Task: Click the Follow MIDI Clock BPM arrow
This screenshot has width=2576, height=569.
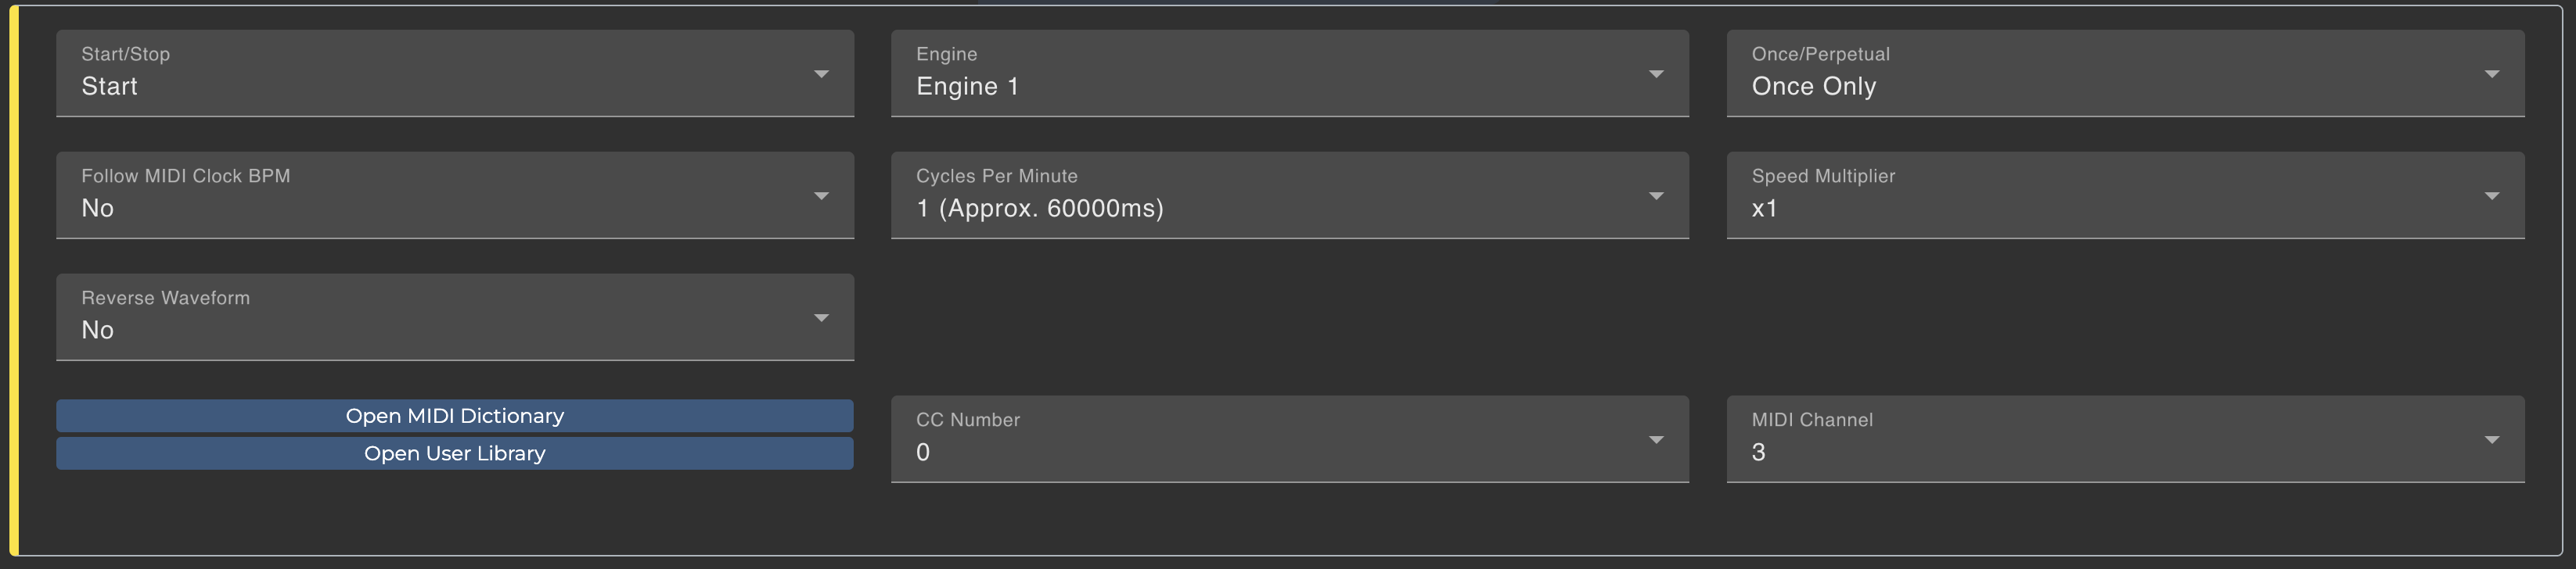Action: pos(821,195)
